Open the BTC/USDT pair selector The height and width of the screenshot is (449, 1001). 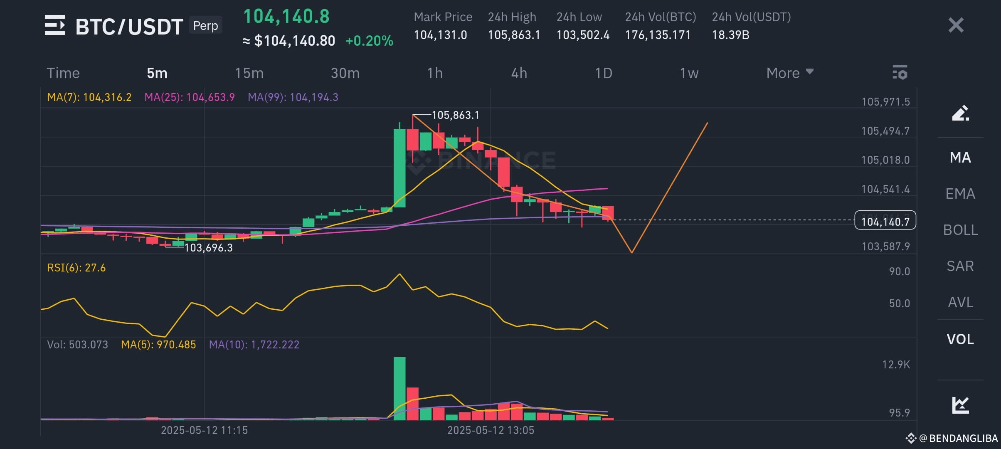[129, 27]
